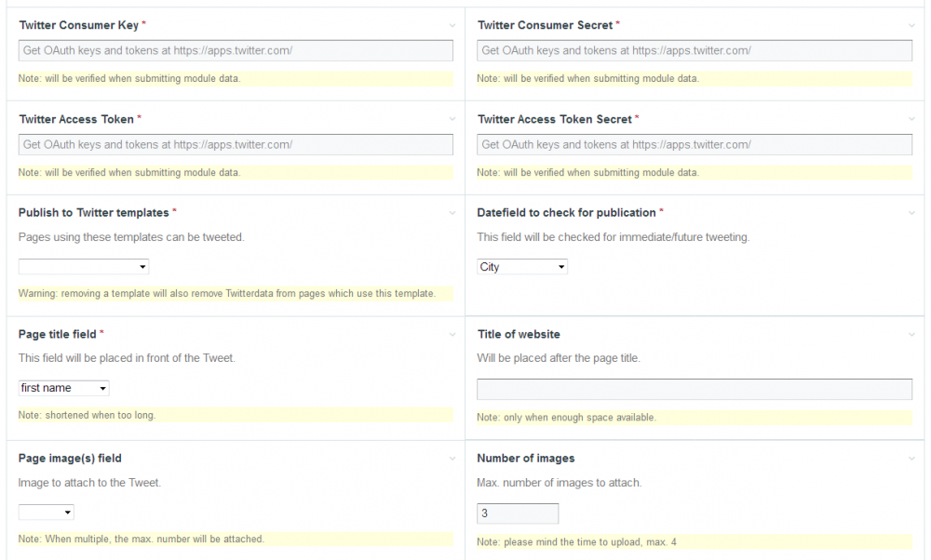Collapse the Twitter Access Token Secret chevron
This screenshot has height=560, width=931.
911,120
